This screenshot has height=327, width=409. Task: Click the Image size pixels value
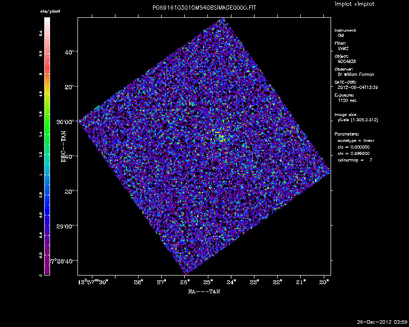click(358, 120)
